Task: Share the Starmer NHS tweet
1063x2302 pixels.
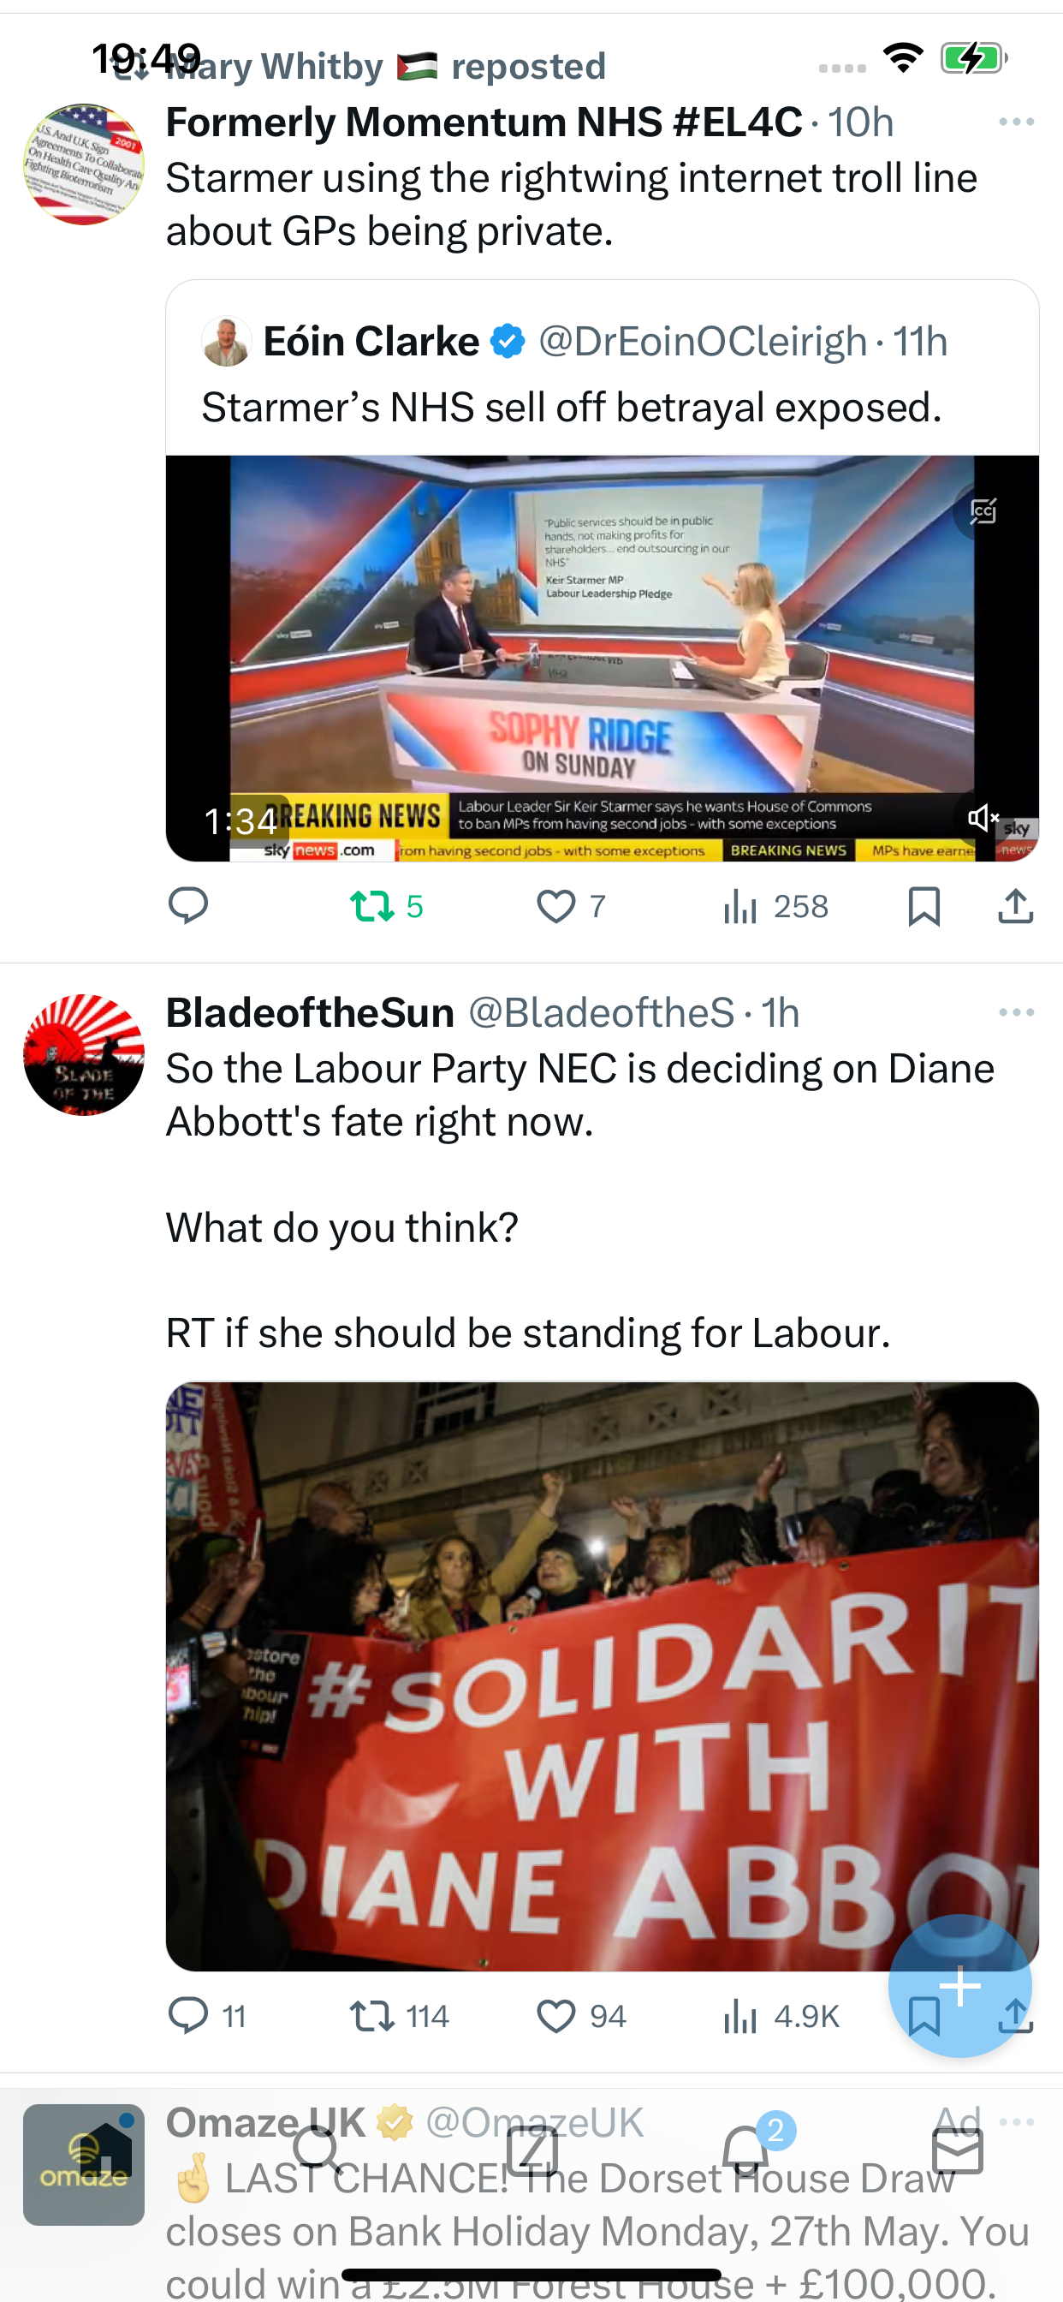Action: [x=1016, y=906]
